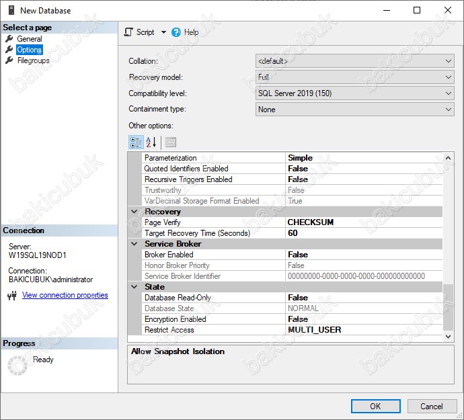The width and height of the screenshot is (464, 420).
Task: Click VarDecimal Storage Format Enabled row
Action: click(292, 201)
